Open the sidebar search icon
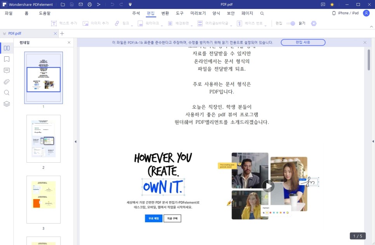375x245 pixels. point(7,92)
